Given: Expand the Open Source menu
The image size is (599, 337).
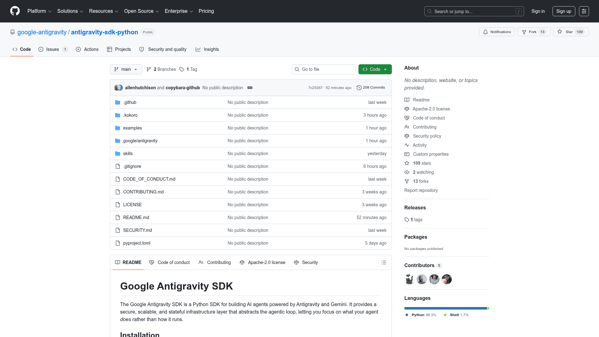Looking at the screenshot, I should [x=142, y=11].
